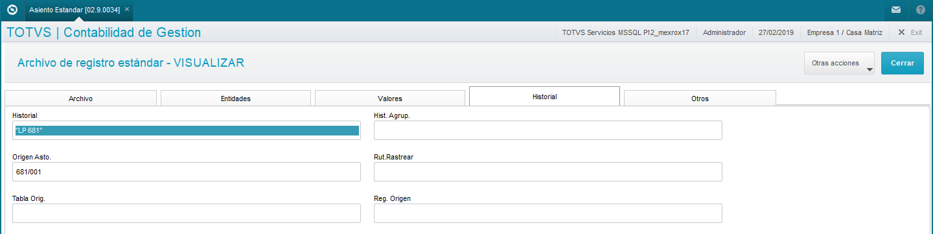Open the Valores tab
Viewport: 933px width, 234px height.
pyautogui.click(x=390, y=99)
